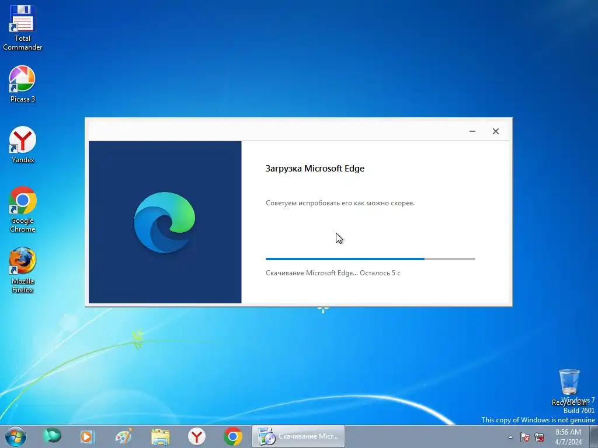Open Chrome from the taskbar
This screenshot has width=598, height=448.
pos(233,436)
